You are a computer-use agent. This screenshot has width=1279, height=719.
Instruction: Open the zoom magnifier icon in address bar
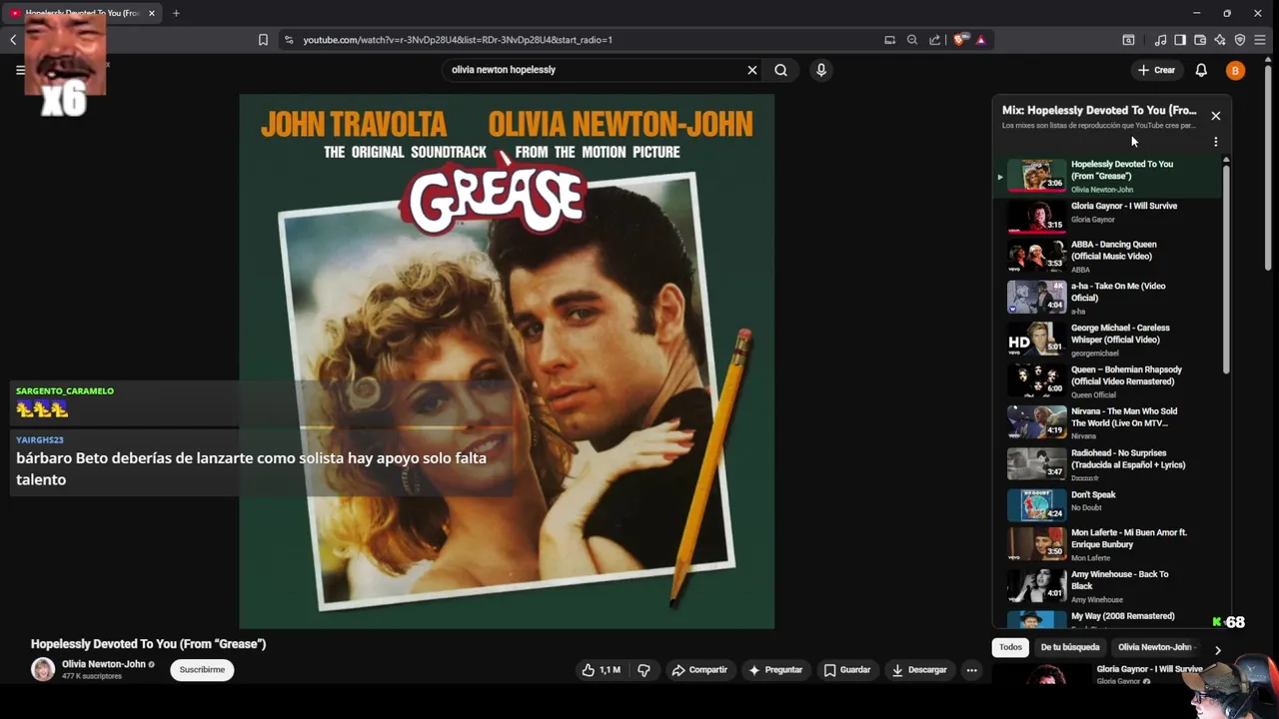pos(912,40)
